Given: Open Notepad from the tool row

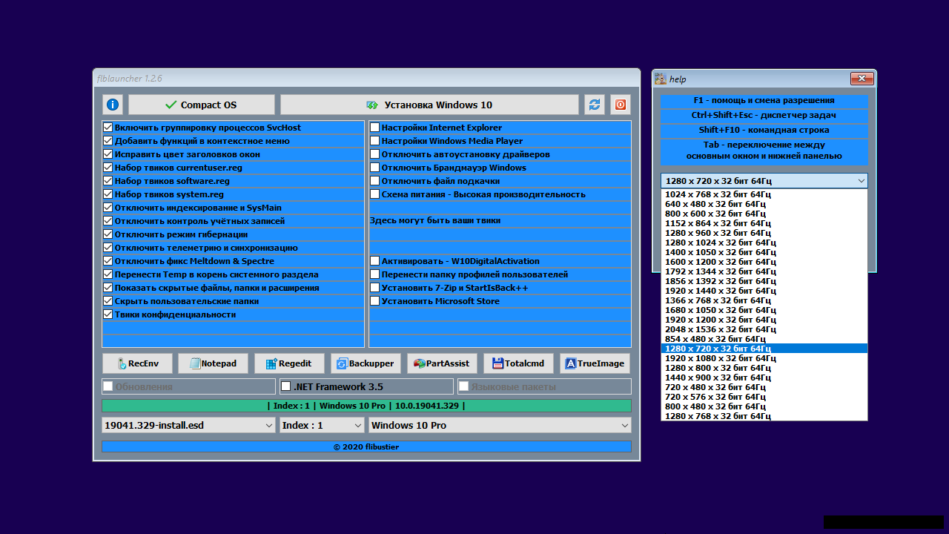Looking at the screenshot, I should 214,363.
